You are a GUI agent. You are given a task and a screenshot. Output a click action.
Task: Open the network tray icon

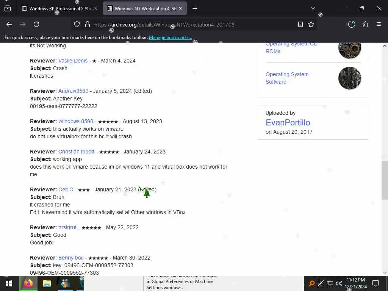click(x=330, y=283)
